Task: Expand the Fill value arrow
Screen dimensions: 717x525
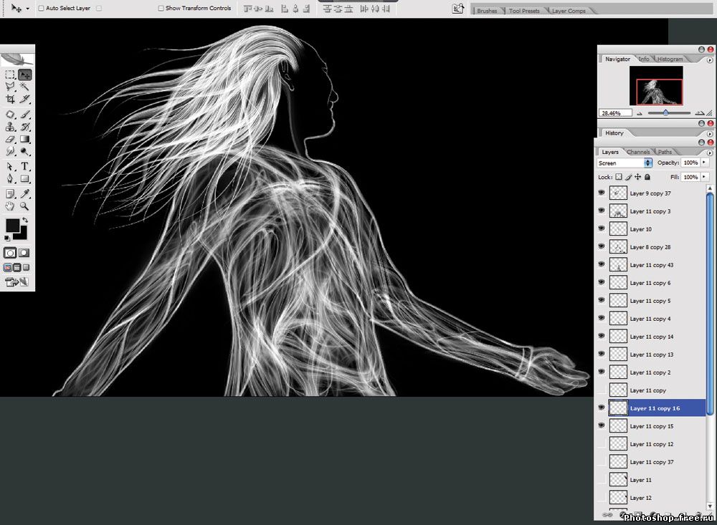Action: click(704, 177)
